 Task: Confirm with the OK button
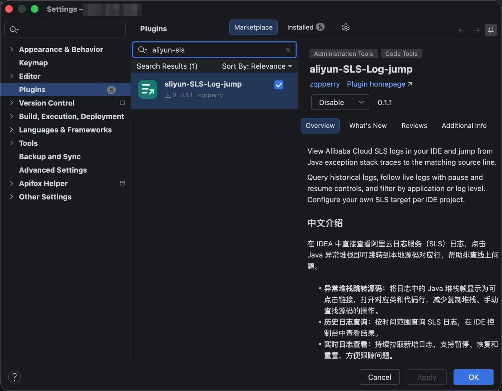[x=473, y=377]
